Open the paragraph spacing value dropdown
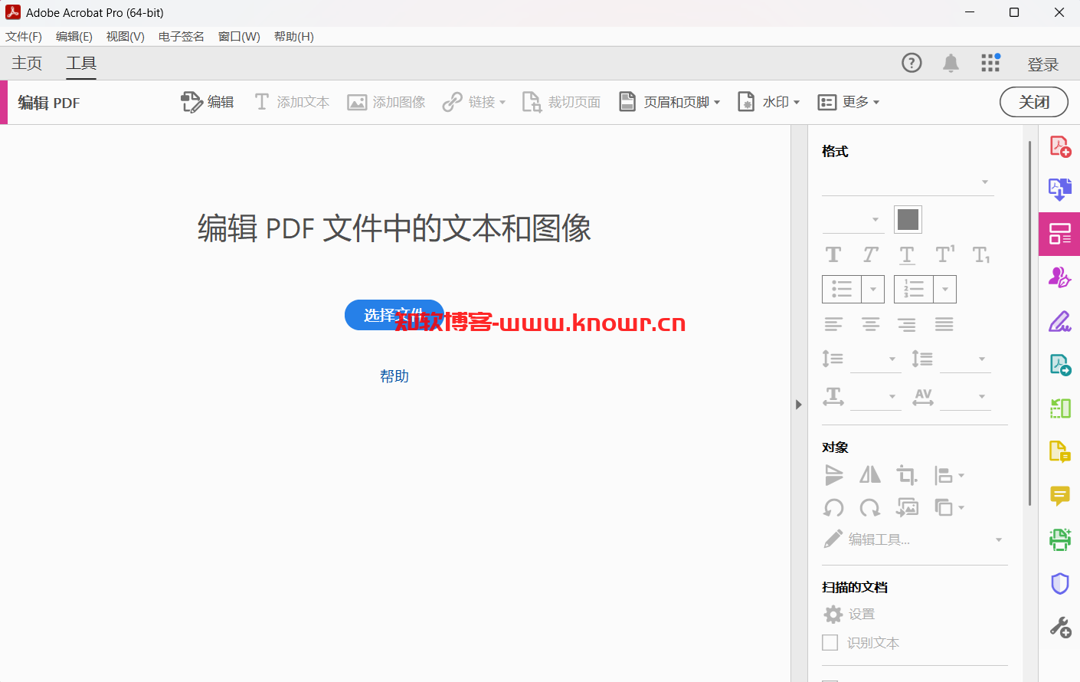Screen dimensions: 1080x682 click(965, 359)
